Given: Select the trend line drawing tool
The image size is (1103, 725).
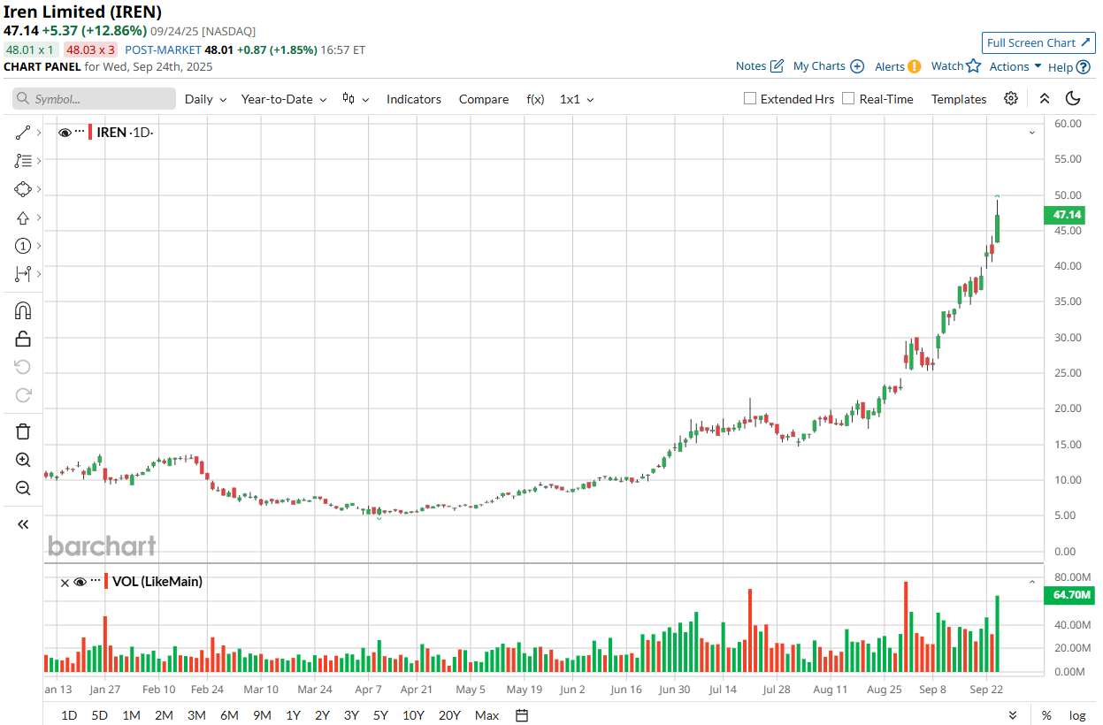Looking at the screenshot, I should [23, 133].
